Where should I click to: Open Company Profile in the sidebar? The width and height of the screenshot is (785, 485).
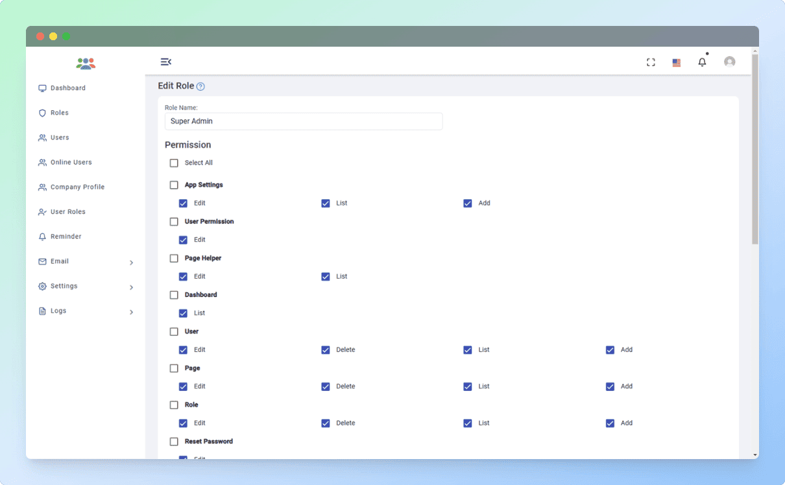(x=77, y=187)
